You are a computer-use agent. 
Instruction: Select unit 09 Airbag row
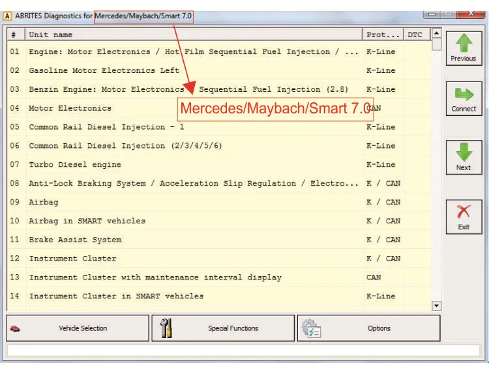pyautogui.click(x=219, y=202)
